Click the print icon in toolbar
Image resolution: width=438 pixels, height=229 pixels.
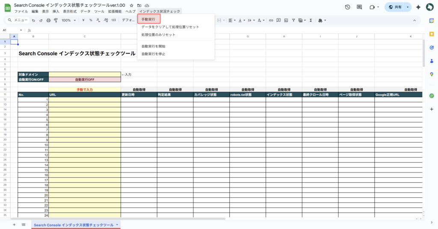coord(48,20)
